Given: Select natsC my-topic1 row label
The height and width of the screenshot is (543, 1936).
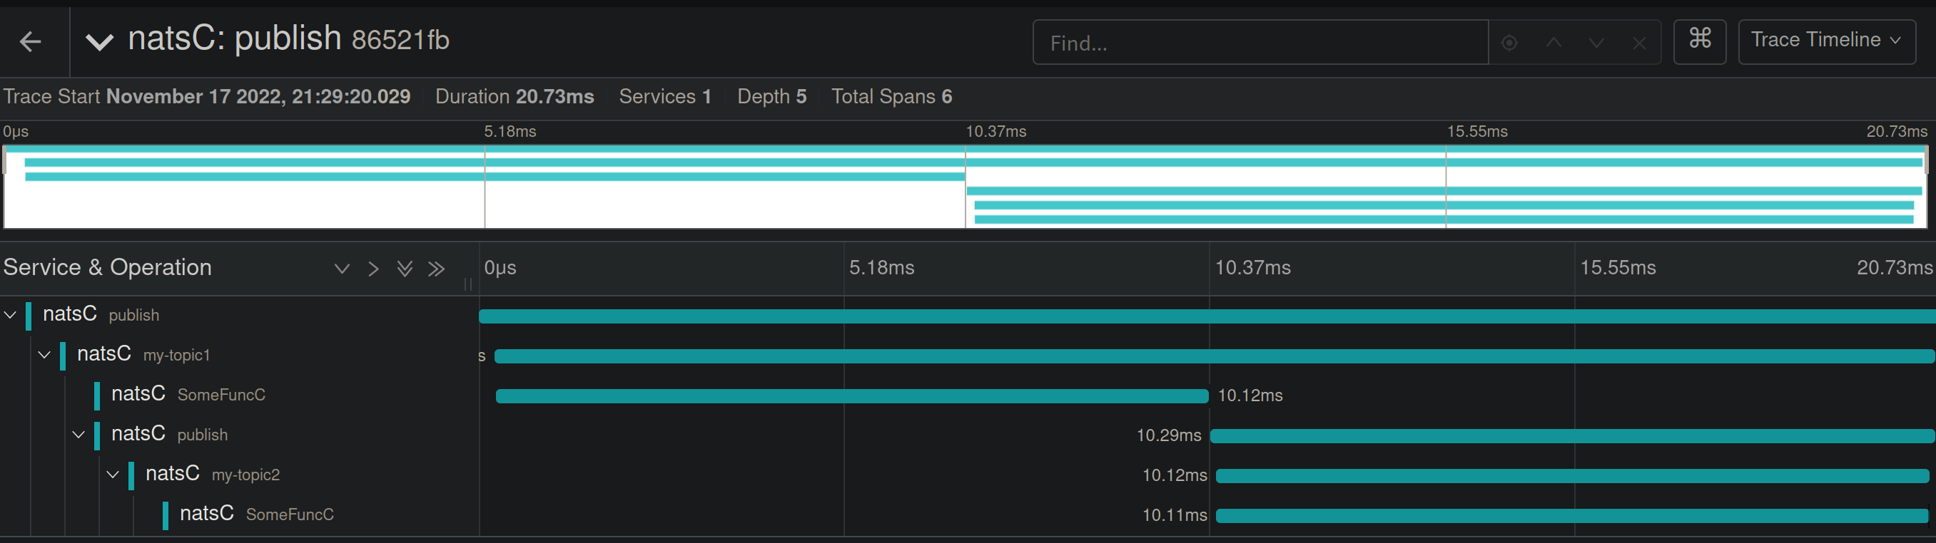Looking at the screenshot, I should click(143, 354).
